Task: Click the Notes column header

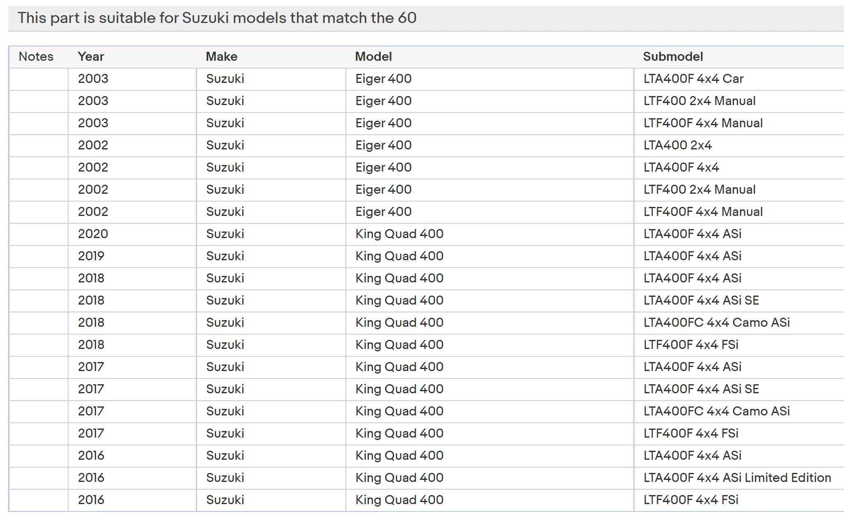Action: coord(36,57)
